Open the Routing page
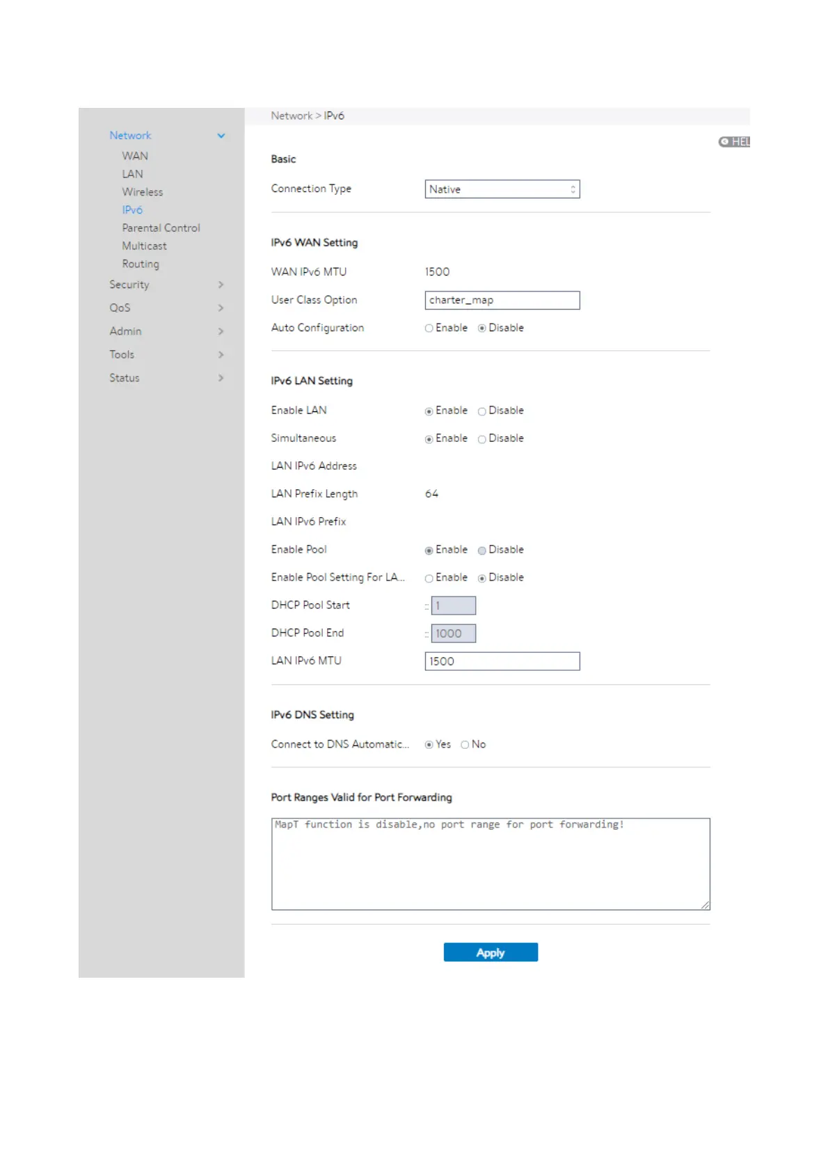 coord(141,264)
